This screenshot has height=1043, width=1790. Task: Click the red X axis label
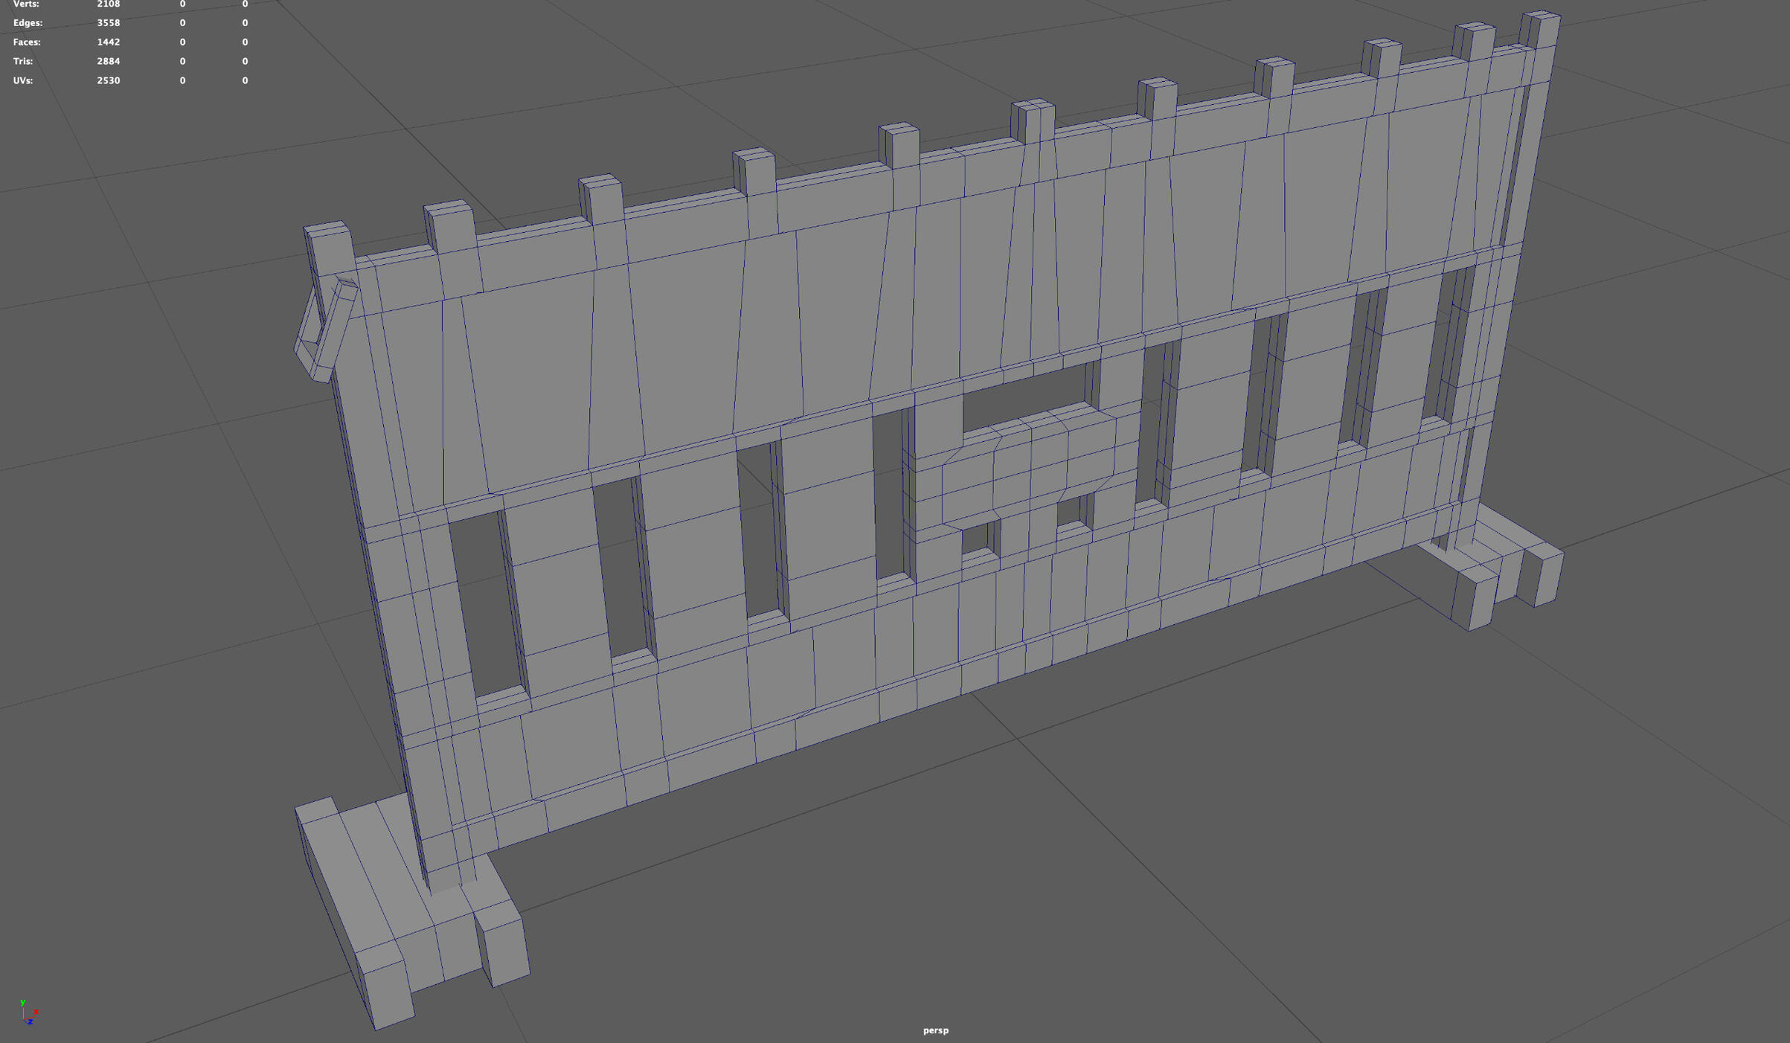click(x=36, y=1012)
